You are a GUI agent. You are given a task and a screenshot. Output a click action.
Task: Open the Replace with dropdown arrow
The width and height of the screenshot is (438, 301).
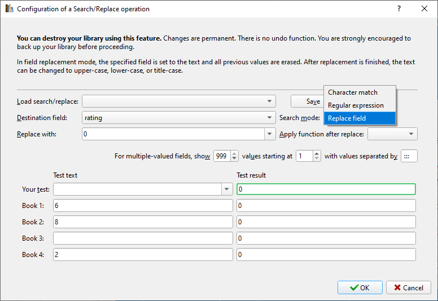(x=270, y=134)
